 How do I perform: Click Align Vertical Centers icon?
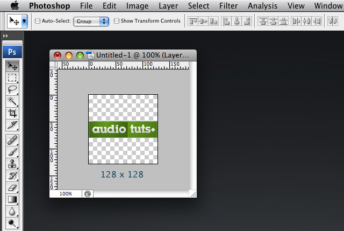[x=203, y=22]
